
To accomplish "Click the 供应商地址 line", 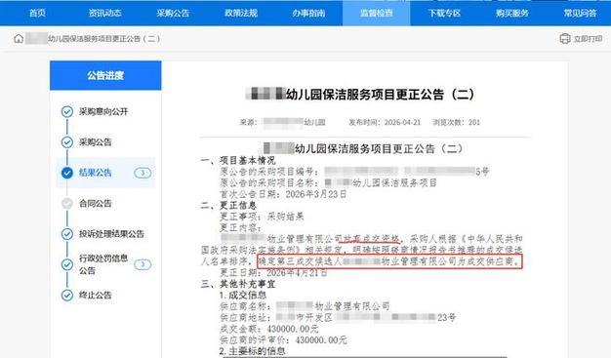I will (338, 317).
